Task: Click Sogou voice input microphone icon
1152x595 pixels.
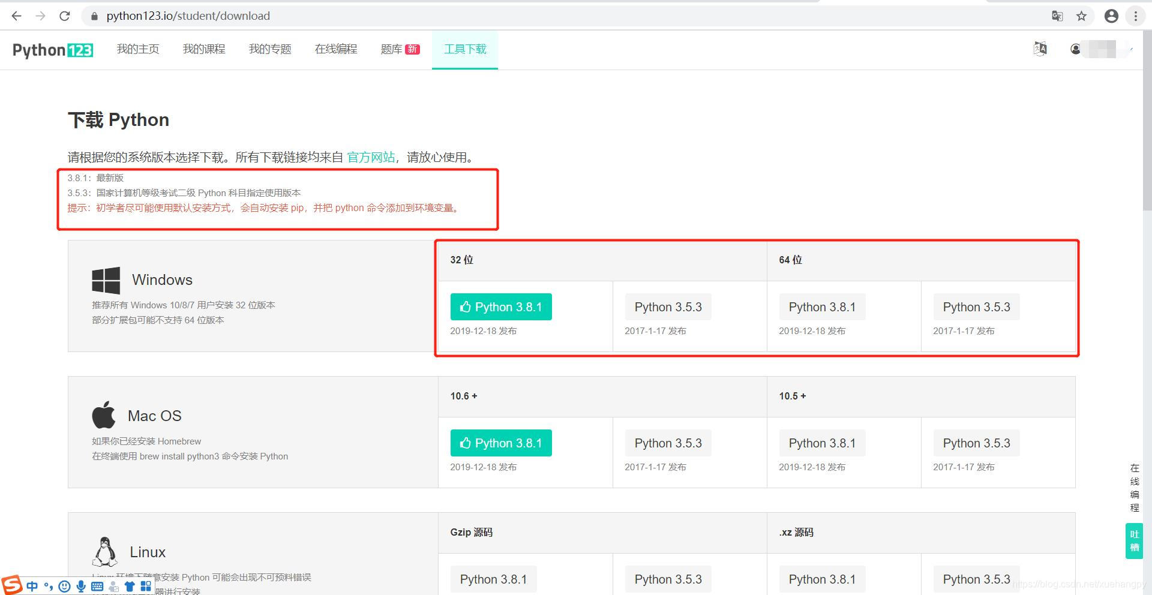Action: 81,587
